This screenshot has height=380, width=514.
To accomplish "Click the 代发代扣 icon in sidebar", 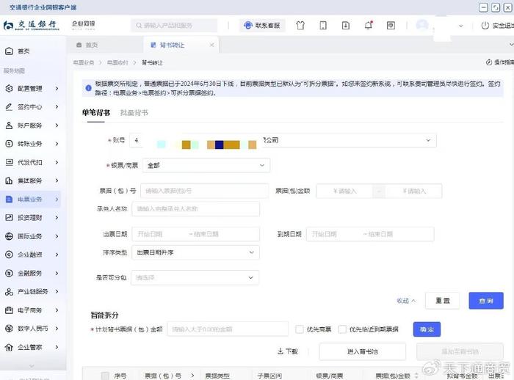I will pyautogui.click(x=9, y=162).
